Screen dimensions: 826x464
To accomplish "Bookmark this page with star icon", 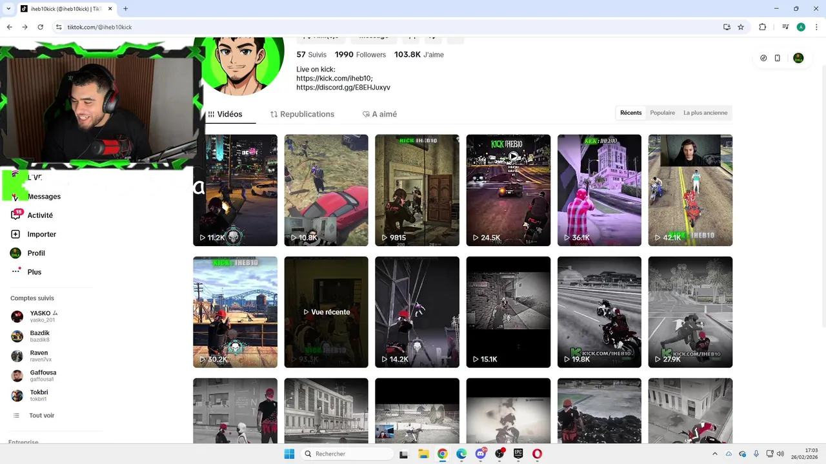I will [x=741, y=27].
